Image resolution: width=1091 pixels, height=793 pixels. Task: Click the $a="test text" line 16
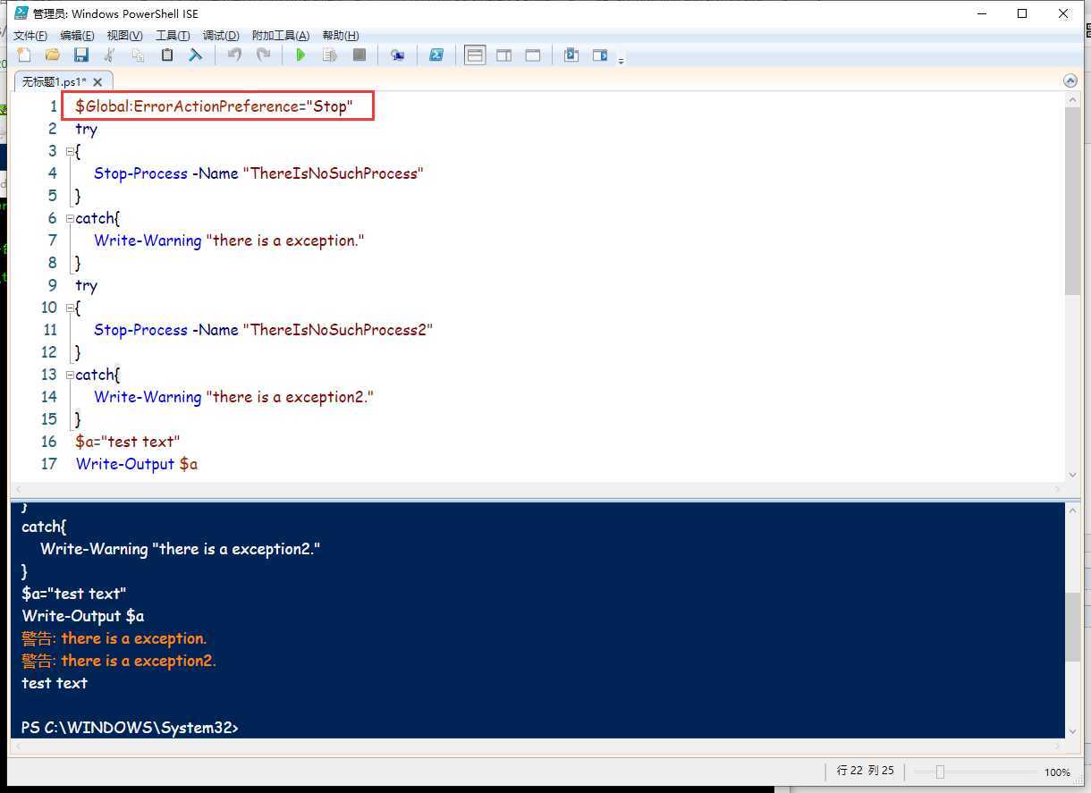click(x=128, y=442)
